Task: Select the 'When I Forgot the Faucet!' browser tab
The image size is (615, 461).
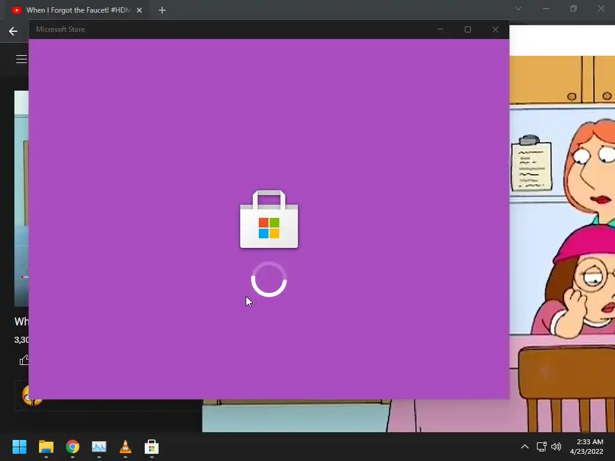Action: 77,10
